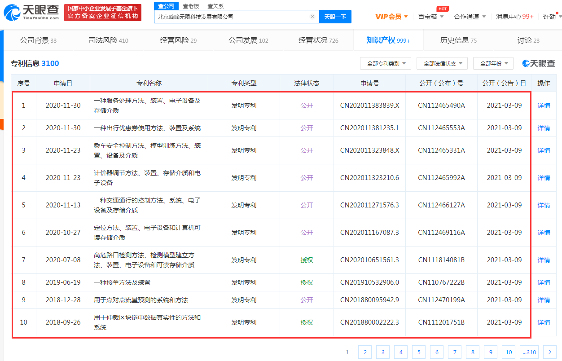Switch to the 讨论 tab
Image resolution: width=562 pixels, height=361 pixels.
[528, 40]
